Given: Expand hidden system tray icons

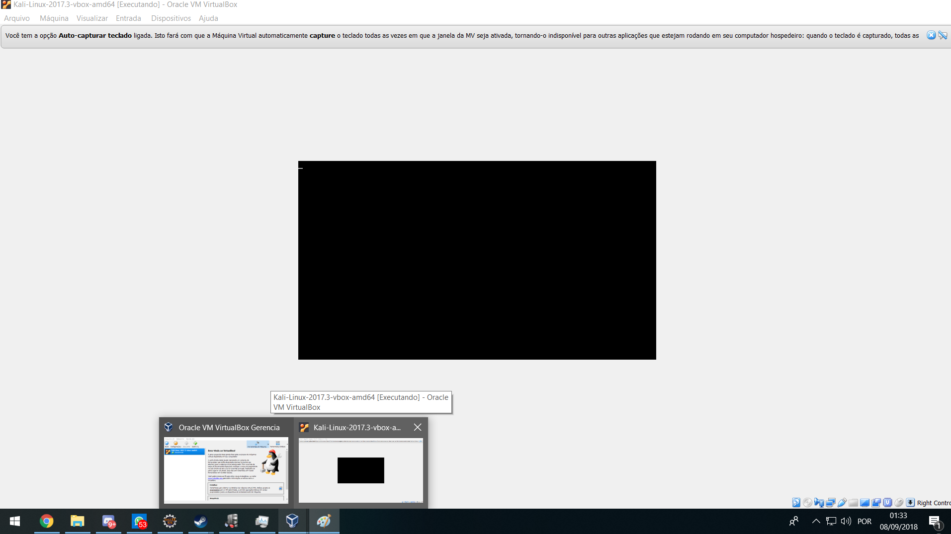Looking at the screenshot, I should coord(816,521).
